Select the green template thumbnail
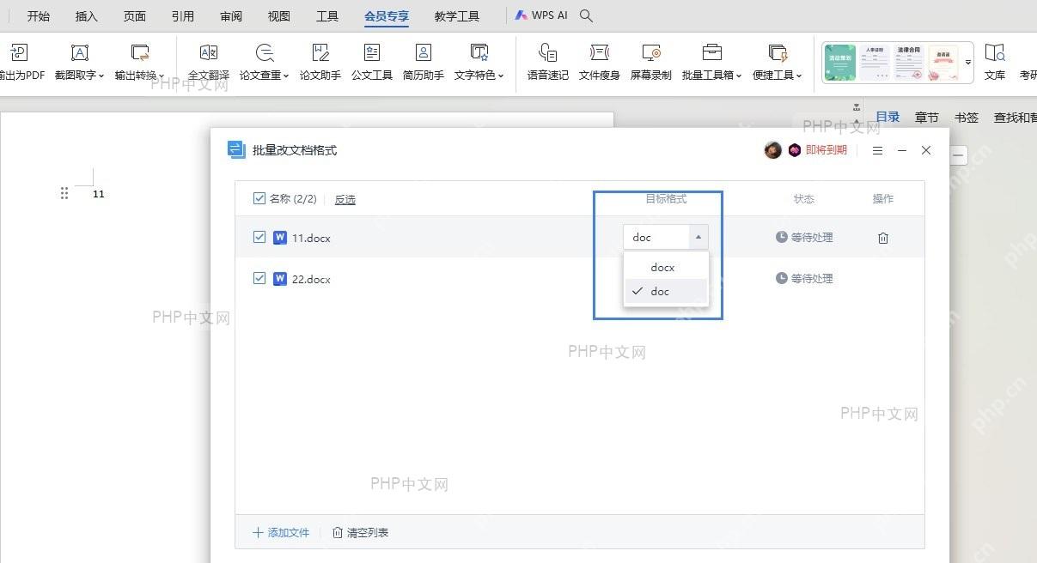 (x=841, y=63)
